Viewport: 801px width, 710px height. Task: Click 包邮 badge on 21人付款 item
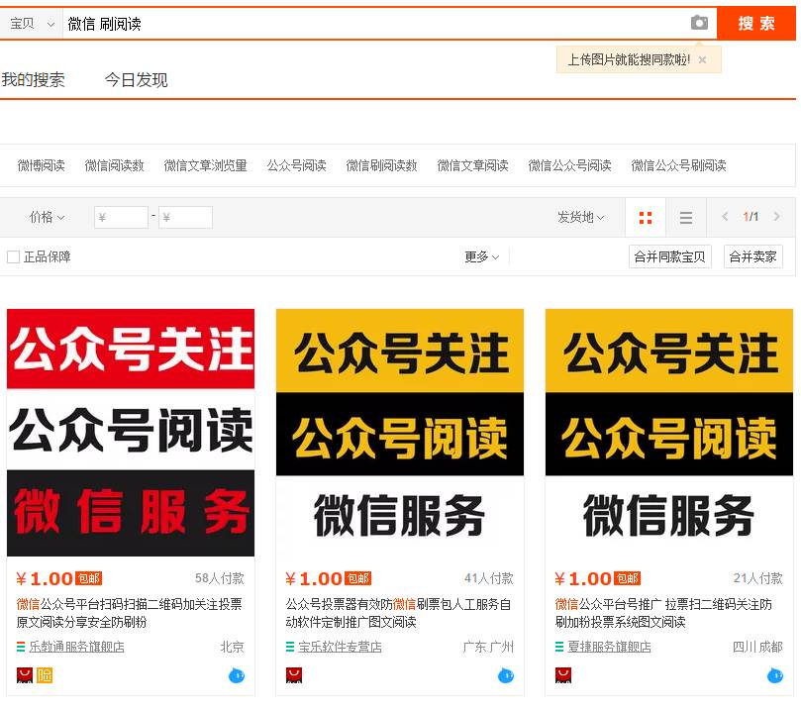point(628,578)
